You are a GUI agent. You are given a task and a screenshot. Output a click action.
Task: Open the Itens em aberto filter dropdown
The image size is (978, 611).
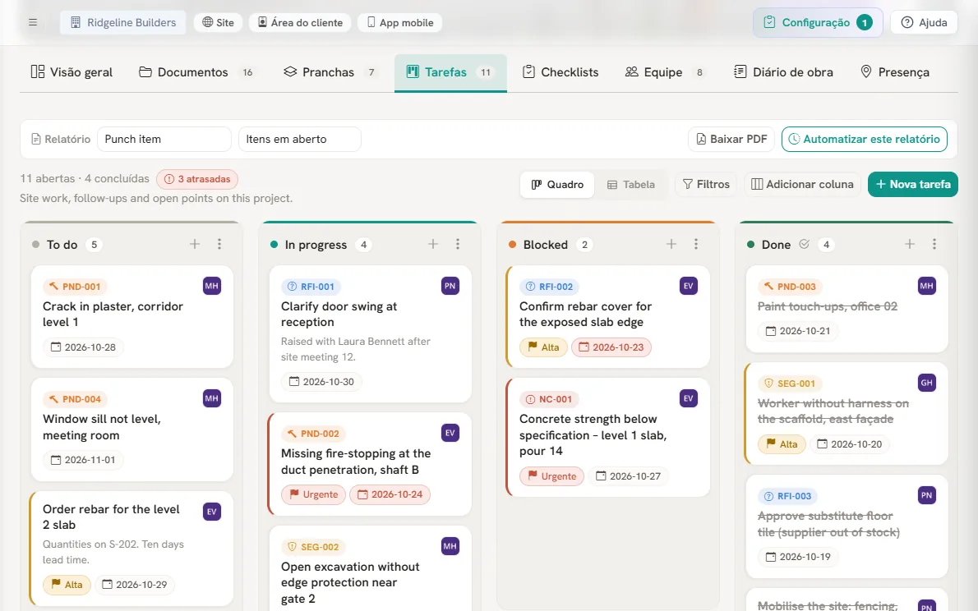point(299,139)
